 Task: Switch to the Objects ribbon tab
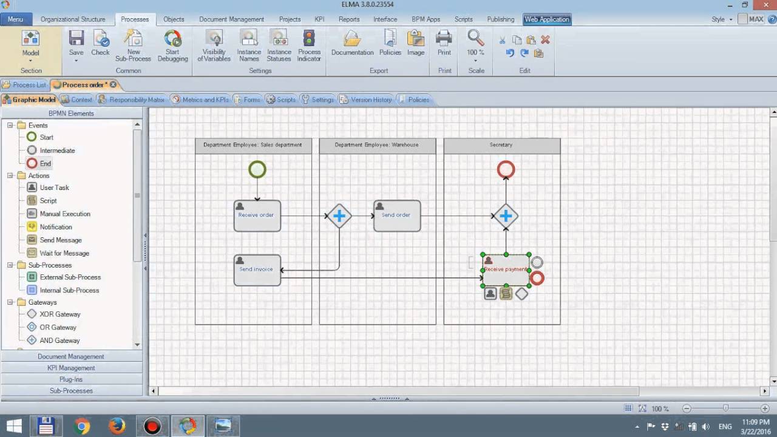174,19
